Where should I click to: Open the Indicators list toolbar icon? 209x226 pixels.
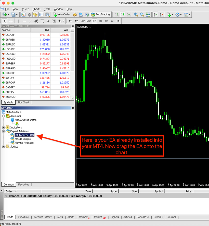pos(169,15)
